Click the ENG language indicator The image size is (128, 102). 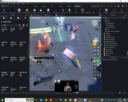tap(114, 100)
